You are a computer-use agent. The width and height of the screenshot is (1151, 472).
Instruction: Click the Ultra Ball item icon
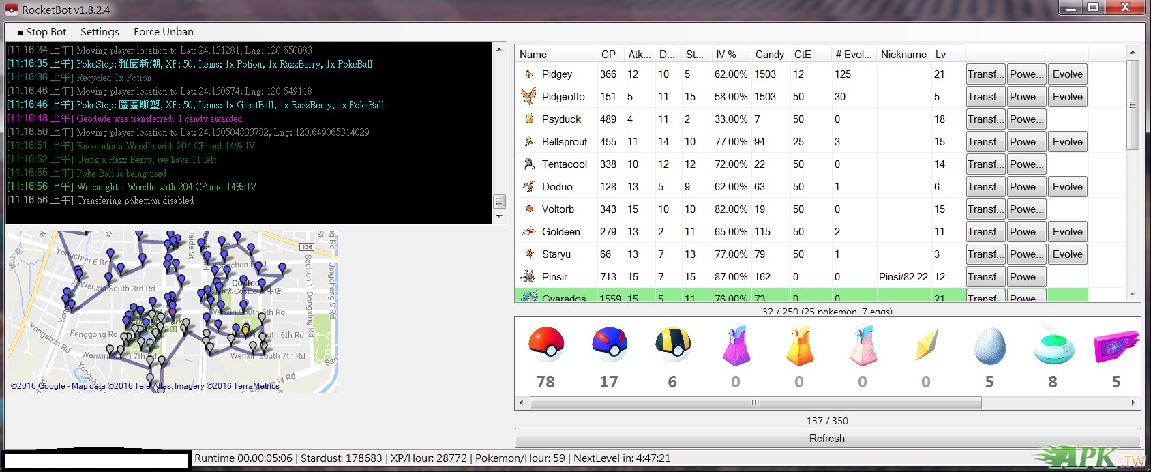click(x=672, y=345)
